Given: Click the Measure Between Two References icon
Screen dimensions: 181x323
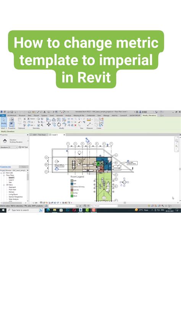Looking at the screenshot, I should pyautogui.click(x=89, y=124).
